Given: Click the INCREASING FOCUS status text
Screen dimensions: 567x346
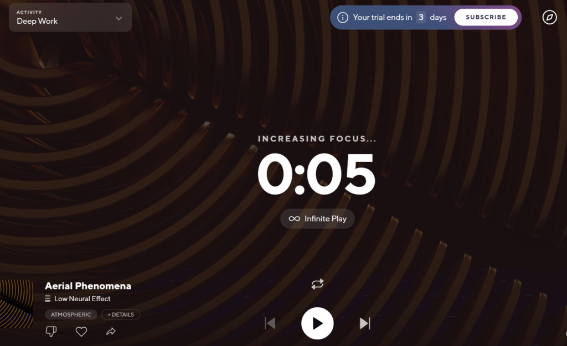Looking at the screenshot, I should pyautogui.click(x=317, y=139).
